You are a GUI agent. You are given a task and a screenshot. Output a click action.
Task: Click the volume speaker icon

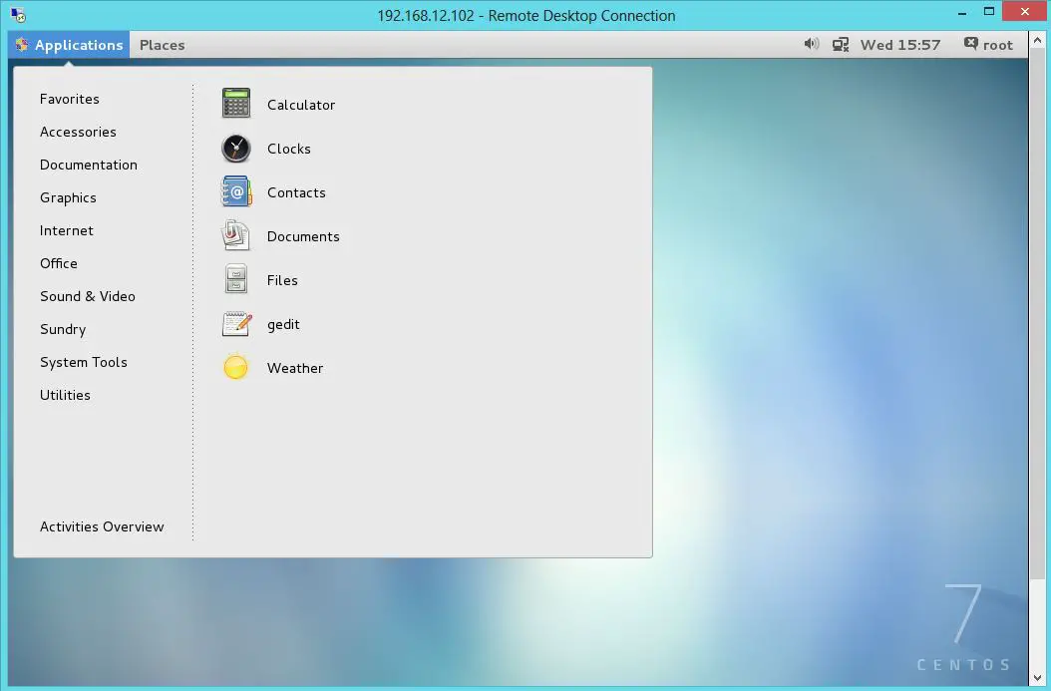coord(811,44)
